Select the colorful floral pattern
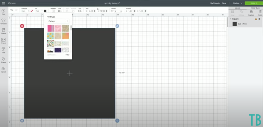Image resolution: width=263 pixels, height=127 pixels. [x=50, y=43]
